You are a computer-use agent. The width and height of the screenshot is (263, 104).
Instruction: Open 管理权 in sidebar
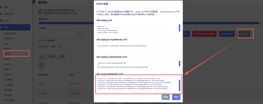pos(7,49)
